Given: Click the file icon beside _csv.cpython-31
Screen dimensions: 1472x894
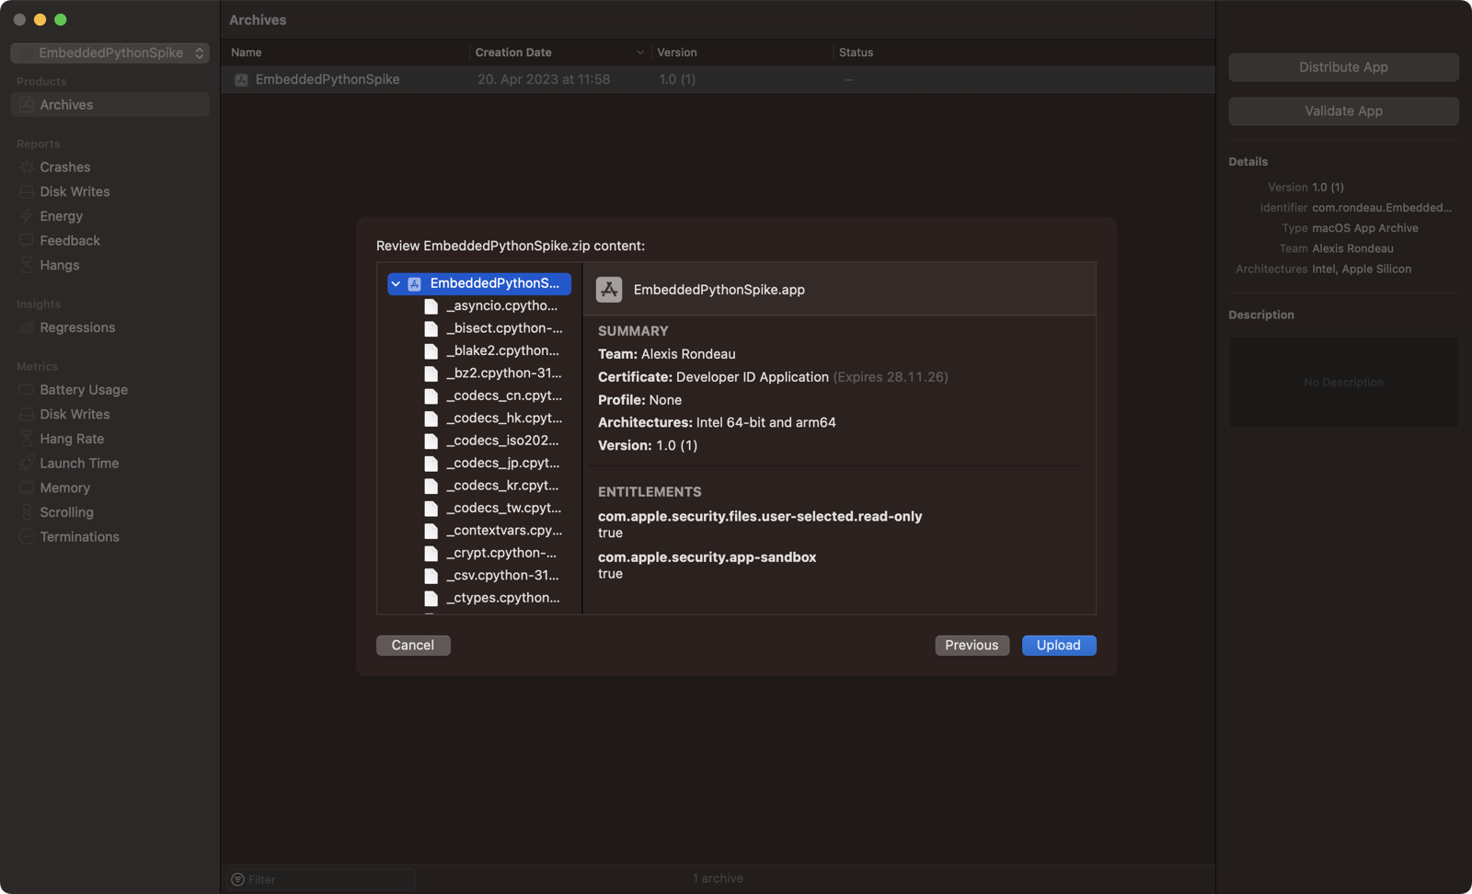Looking at the screenshot, I should point(431,576).
